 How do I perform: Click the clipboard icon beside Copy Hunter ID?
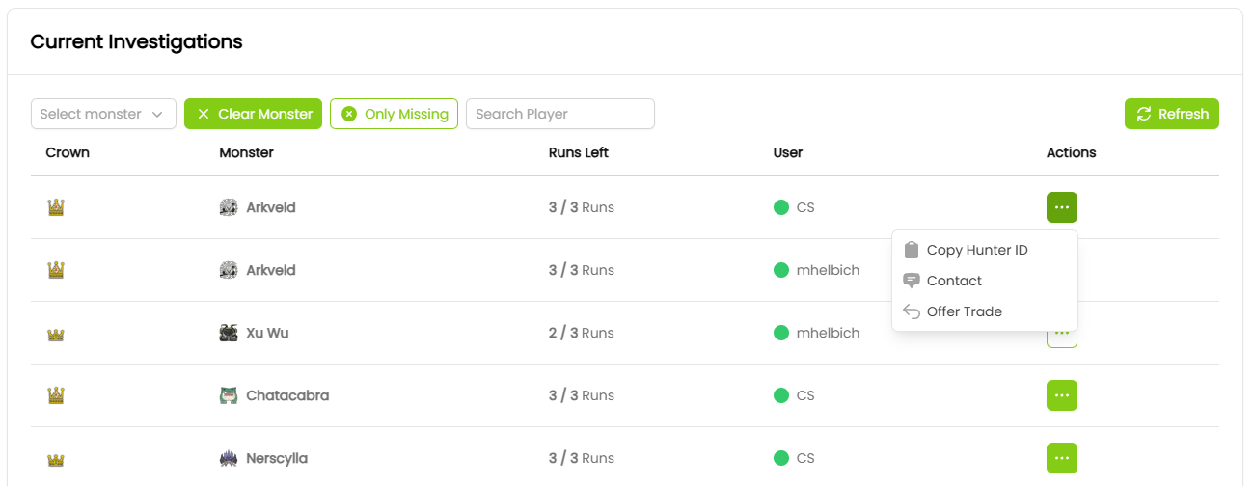[912, 250]
